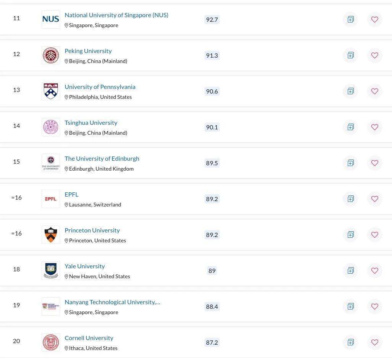Add Yale University to comparison
Screen dimensions: 392x358
pyautogui.click(x=350, y=271)
